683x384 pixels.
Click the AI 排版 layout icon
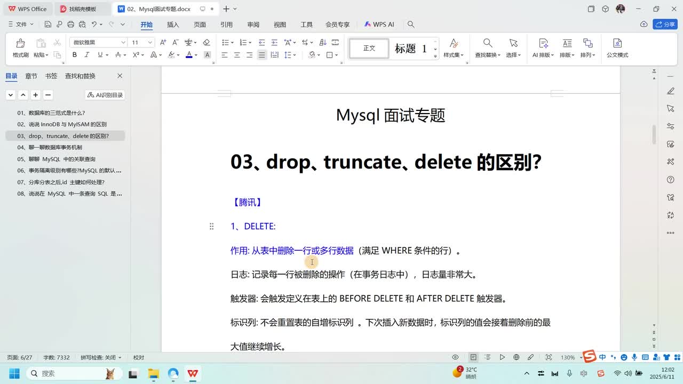(543, 43)
